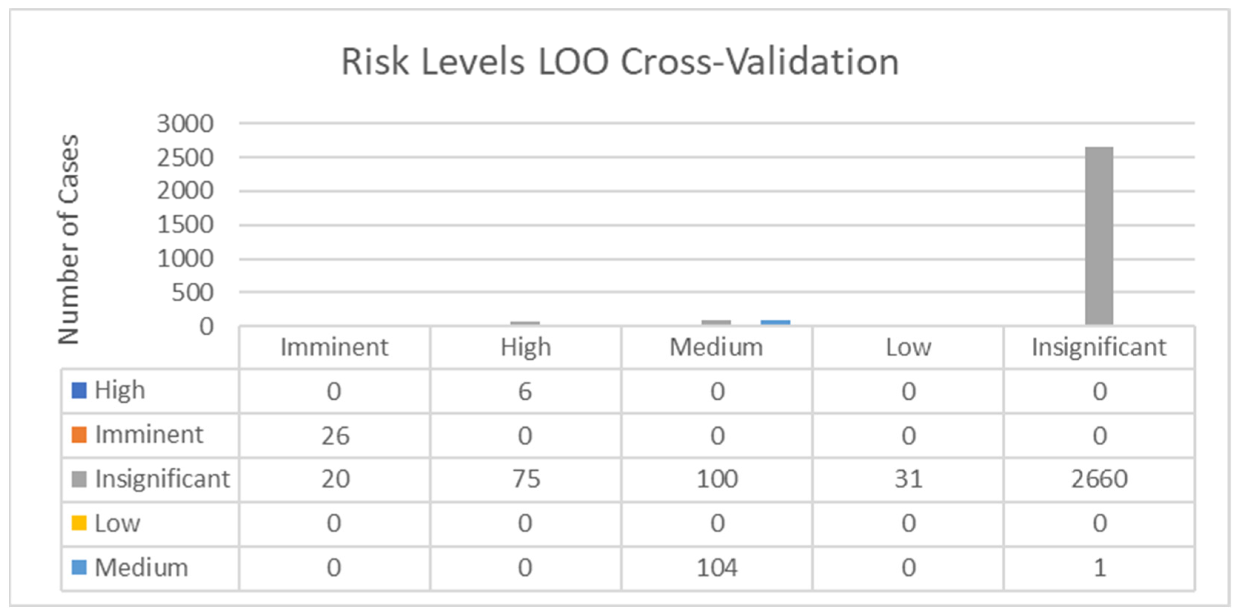Click the 3000 label on vertical axis
Screen dimensions: 1239x615
click(x=185, y=124)
